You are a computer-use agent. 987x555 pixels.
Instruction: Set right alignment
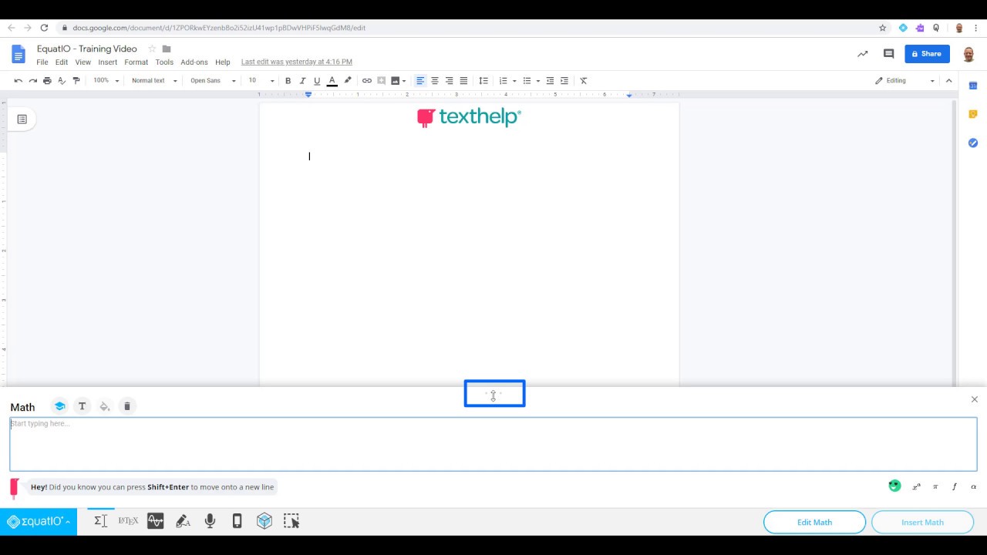pos(449,80)
